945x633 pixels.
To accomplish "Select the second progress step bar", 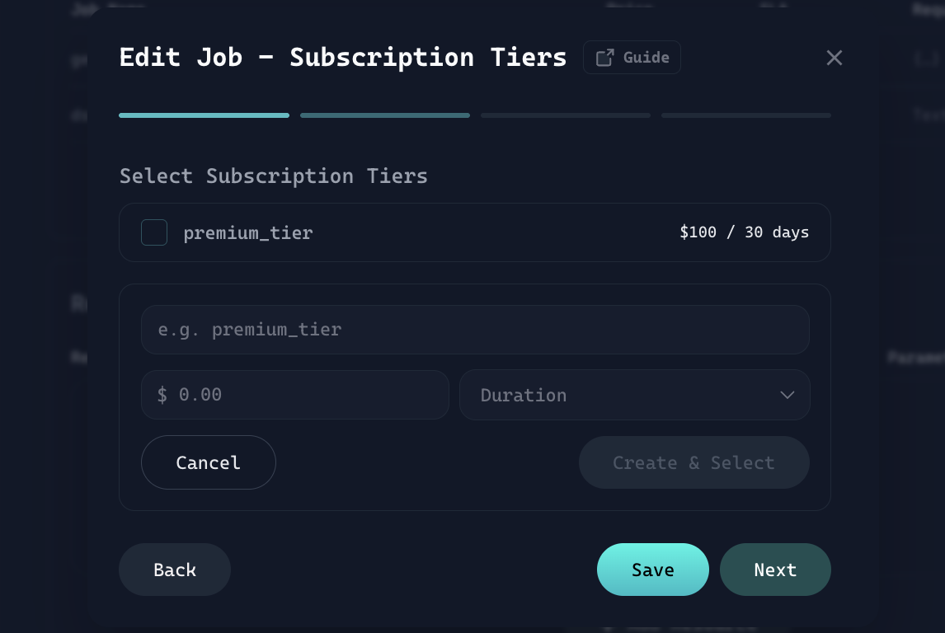I will pyautogui.click(x=385, y=115).
